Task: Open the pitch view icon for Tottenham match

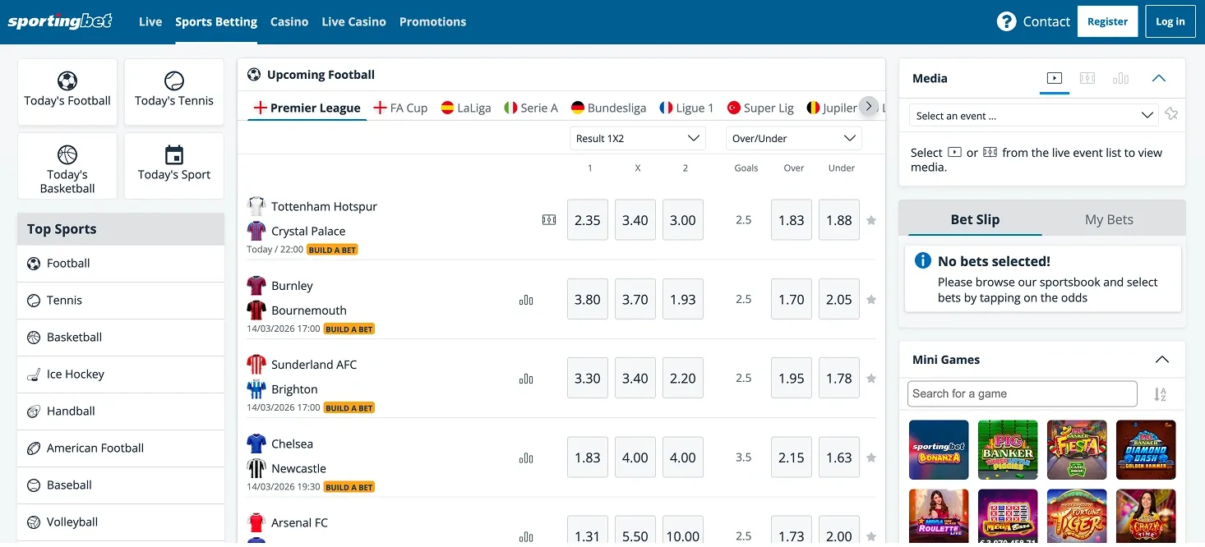Action: (x=548, y=220)
